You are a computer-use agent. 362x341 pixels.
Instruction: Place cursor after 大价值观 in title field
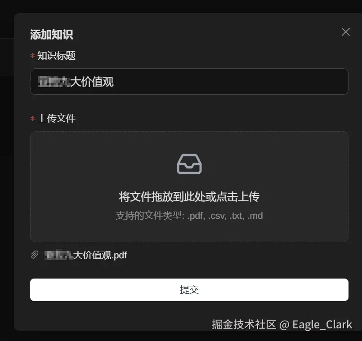[114, 82]
